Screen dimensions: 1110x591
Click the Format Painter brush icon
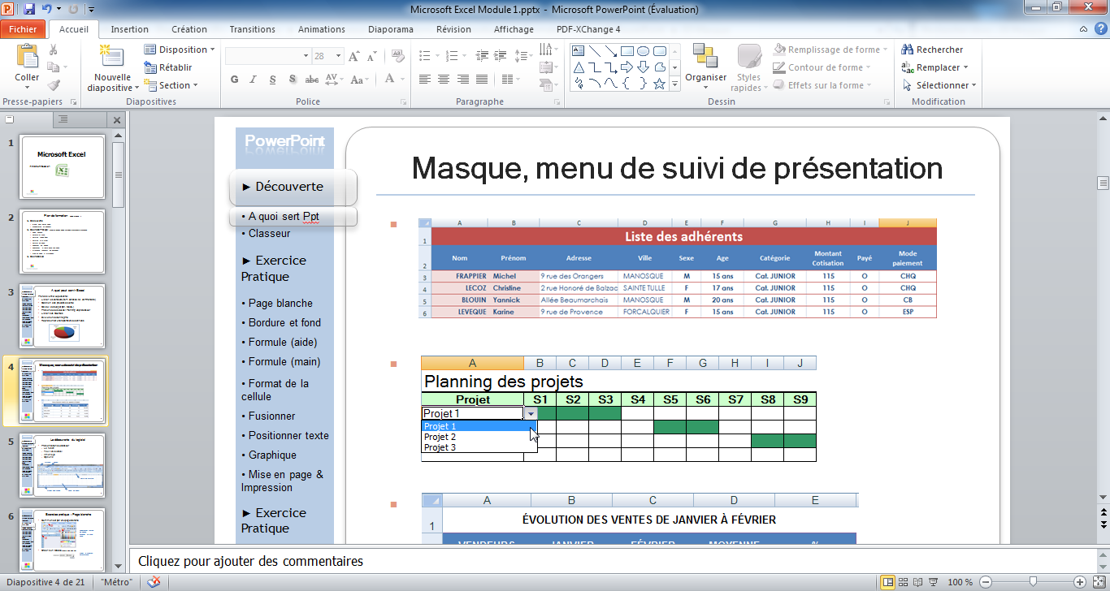[53, 85]
